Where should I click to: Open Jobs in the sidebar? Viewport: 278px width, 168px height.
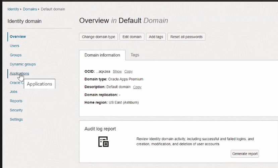click(13, 92)
